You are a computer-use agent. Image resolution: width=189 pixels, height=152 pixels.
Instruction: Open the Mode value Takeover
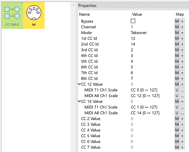(x=139, y=33)
